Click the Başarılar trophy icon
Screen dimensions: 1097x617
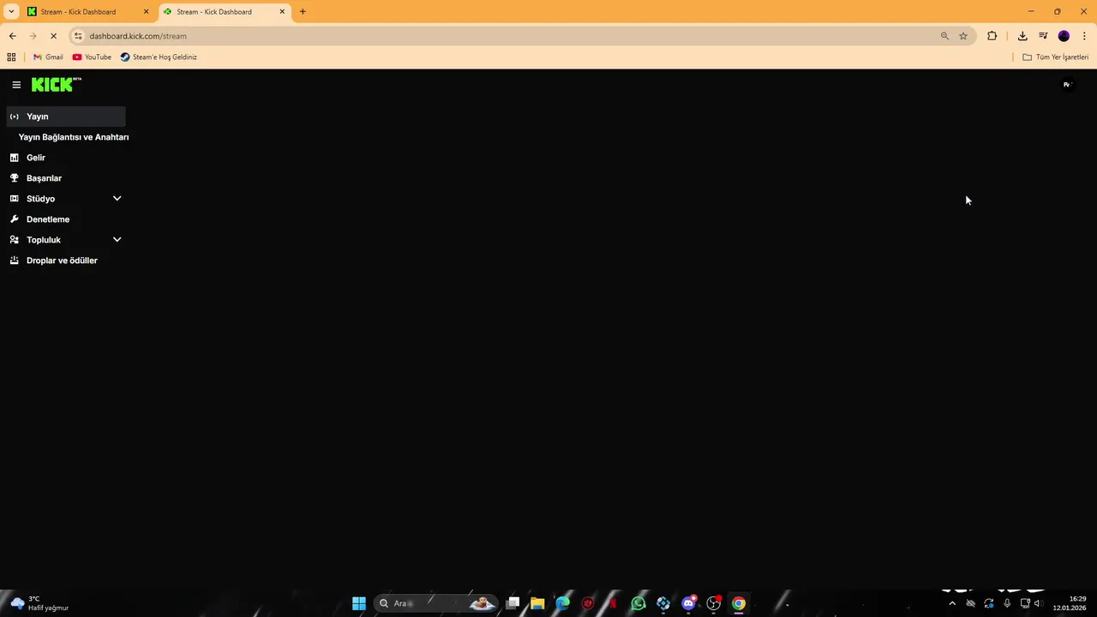[14, 178]
